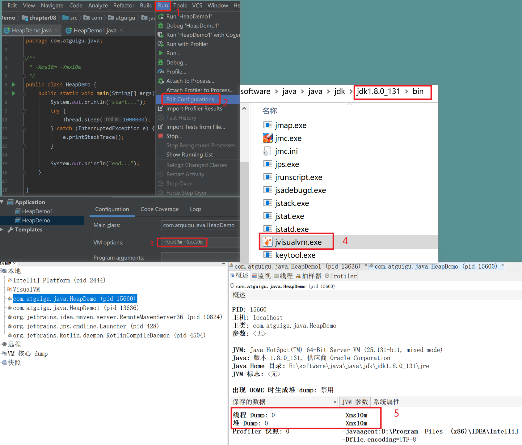Image resolution: width=522 pixels, height=445 pixels.
Task: Click the run gutter arrow beside main method
Action: coord(14,93)
